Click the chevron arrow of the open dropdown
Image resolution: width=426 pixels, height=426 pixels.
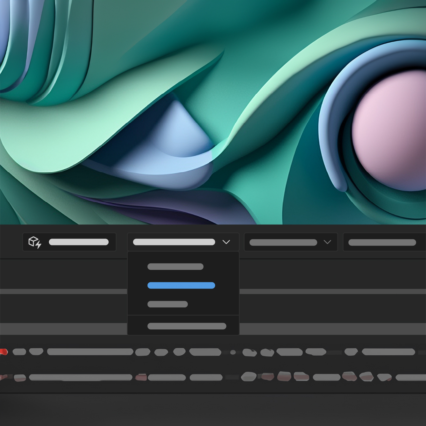(226, 242)
